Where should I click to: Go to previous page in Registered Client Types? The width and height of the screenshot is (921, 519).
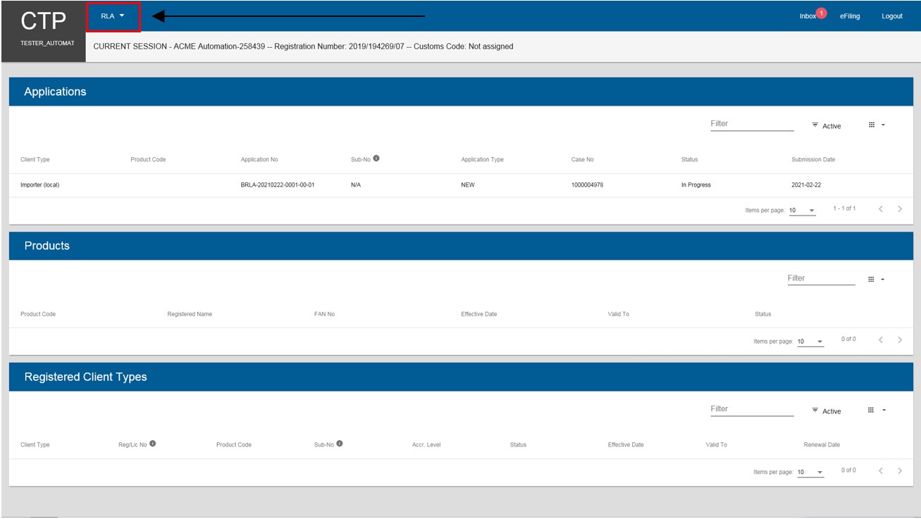pyautogui.click(x=881, y=471)
